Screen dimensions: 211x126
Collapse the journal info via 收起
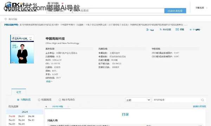(49, 82)
